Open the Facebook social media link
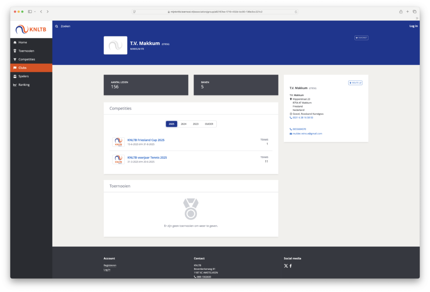The height and width of the screenshot is (292, 430). 291,266
